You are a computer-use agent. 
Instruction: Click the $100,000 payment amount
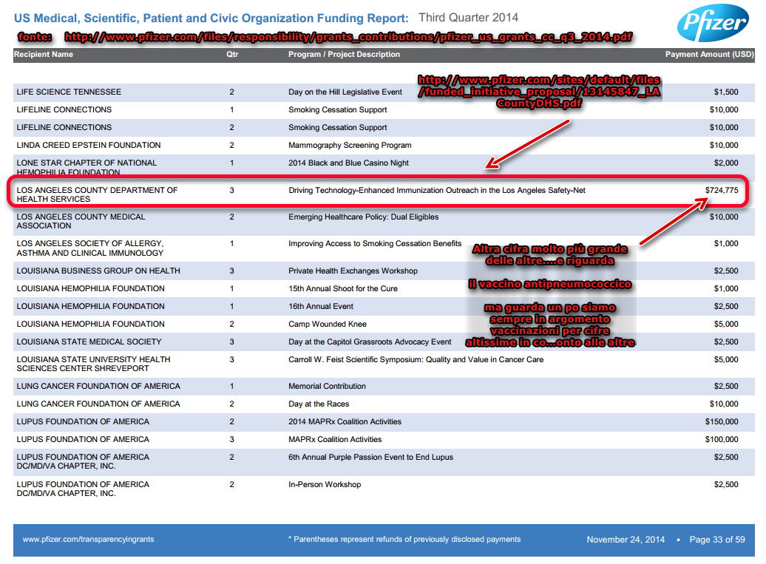pos(722,440)
